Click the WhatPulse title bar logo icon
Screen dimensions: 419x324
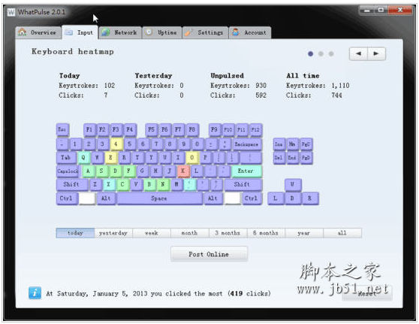click(x=11, y=12)
